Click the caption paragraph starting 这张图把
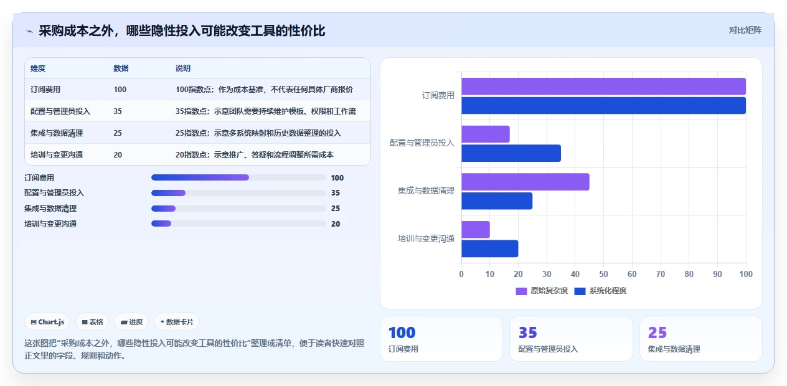This screenshot has height=386, width=787. point(194,349)
